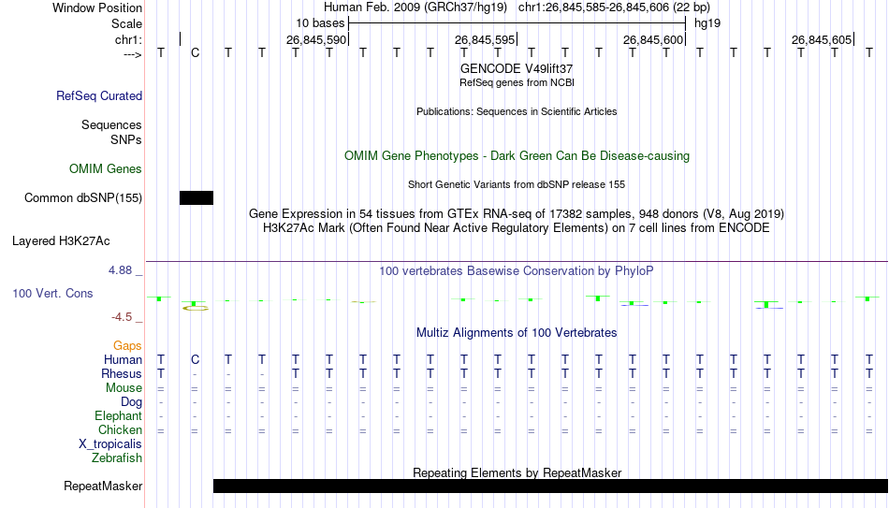The height and width of the screenshot is (508, 889).
Task: Click the Basewise Conservation by PhyloP title
Action: pos(517,271)
